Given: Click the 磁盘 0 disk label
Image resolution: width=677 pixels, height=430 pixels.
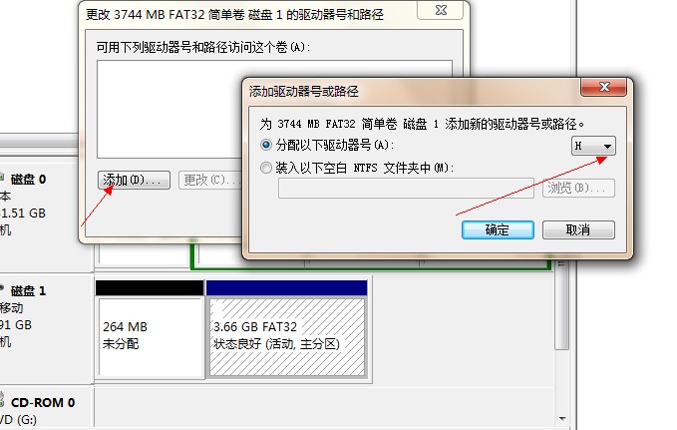Looking at the screenshot, I should click(x=29, y=179).
